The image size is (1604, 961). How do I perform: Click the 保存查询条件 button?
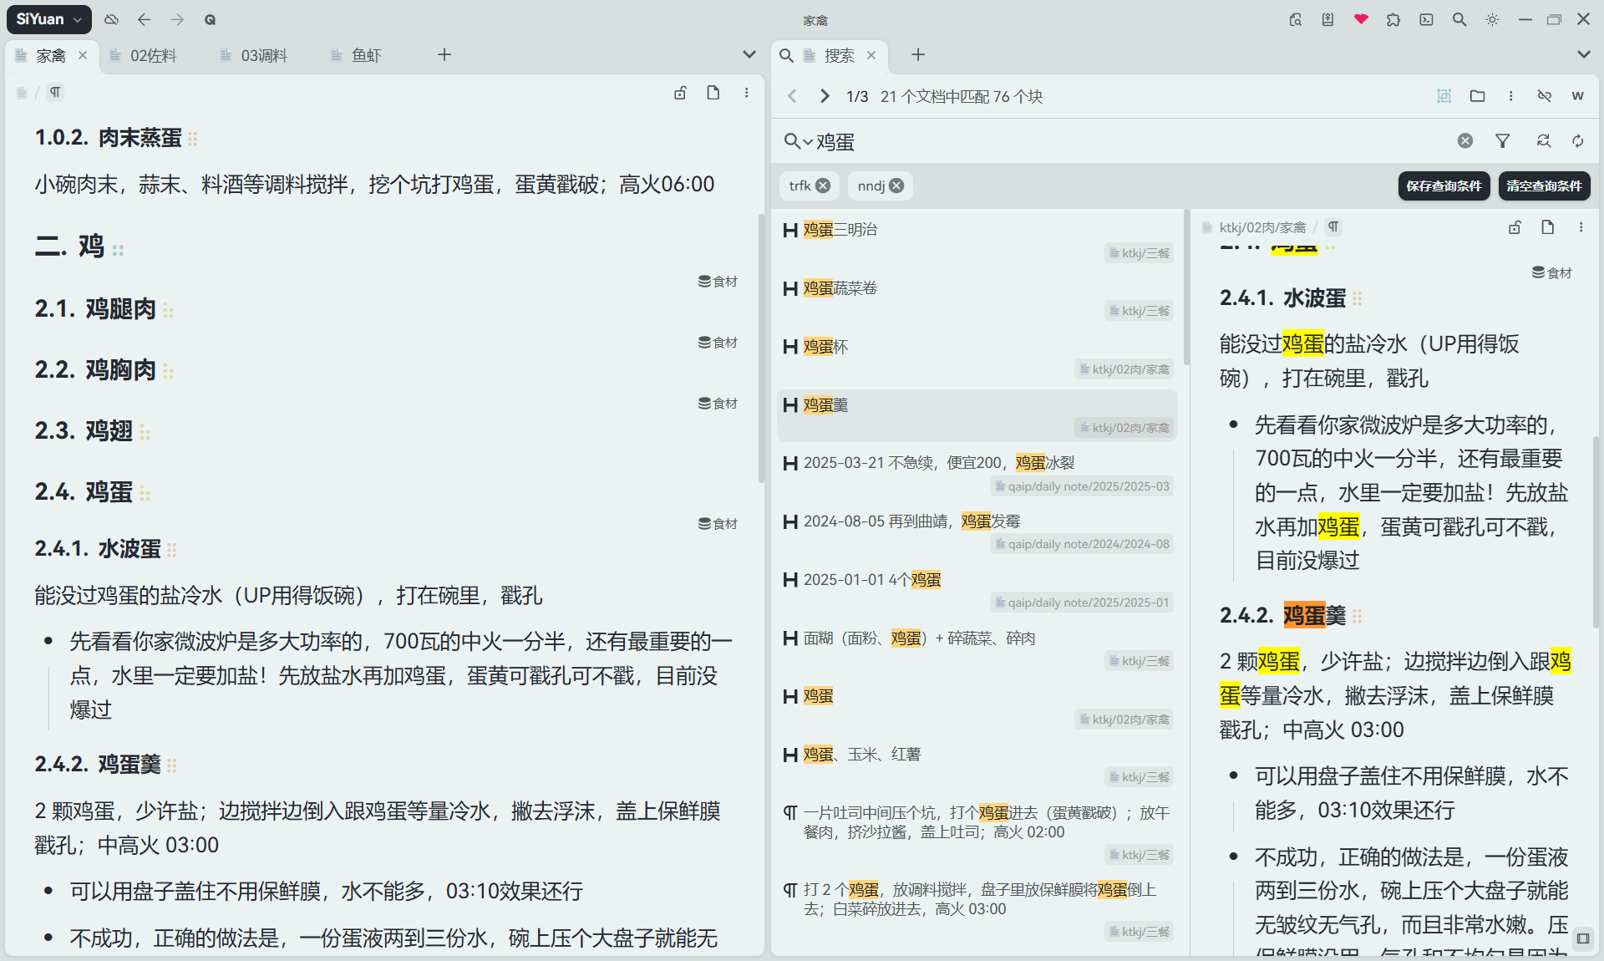coord(1443,186)
